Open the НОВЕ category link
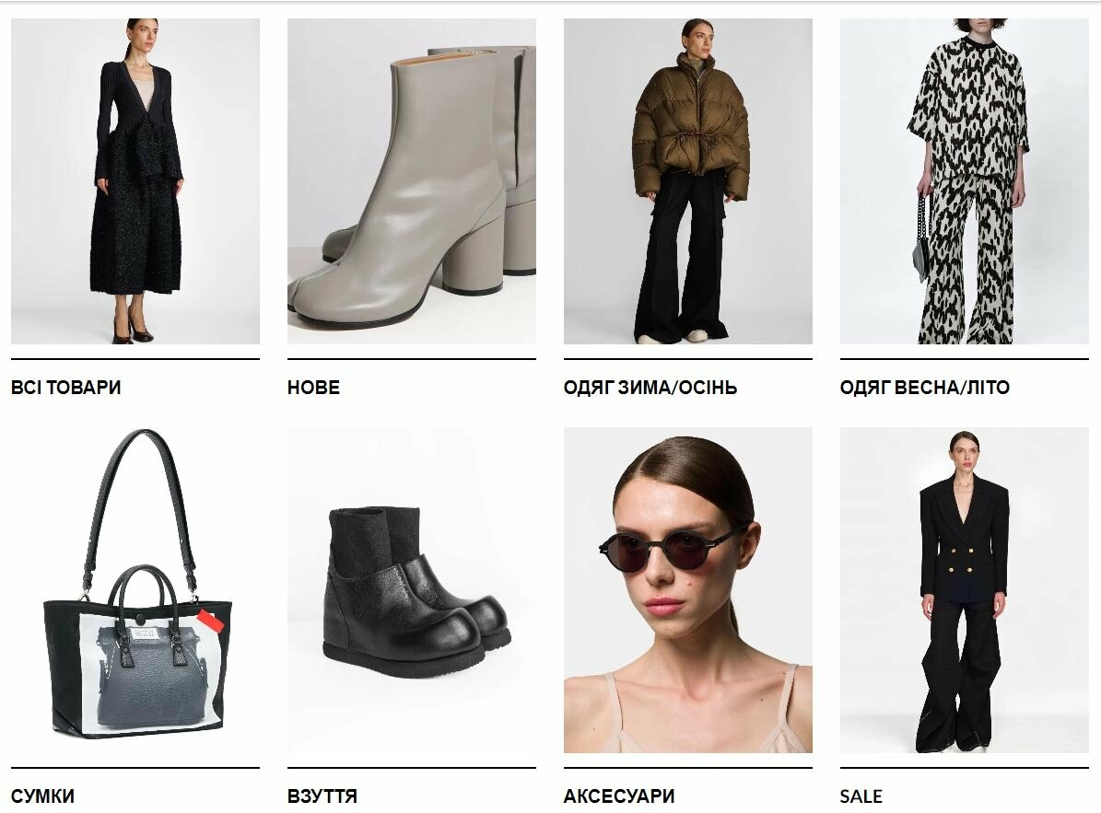The width and height of the screenshot is (1101, 813). [313, 388]
